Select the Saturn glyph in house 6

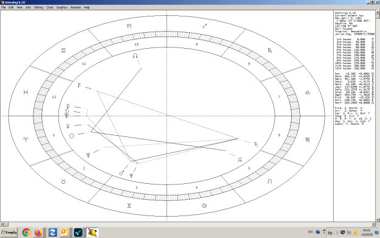pyautogui.click(x=256, y=145)
